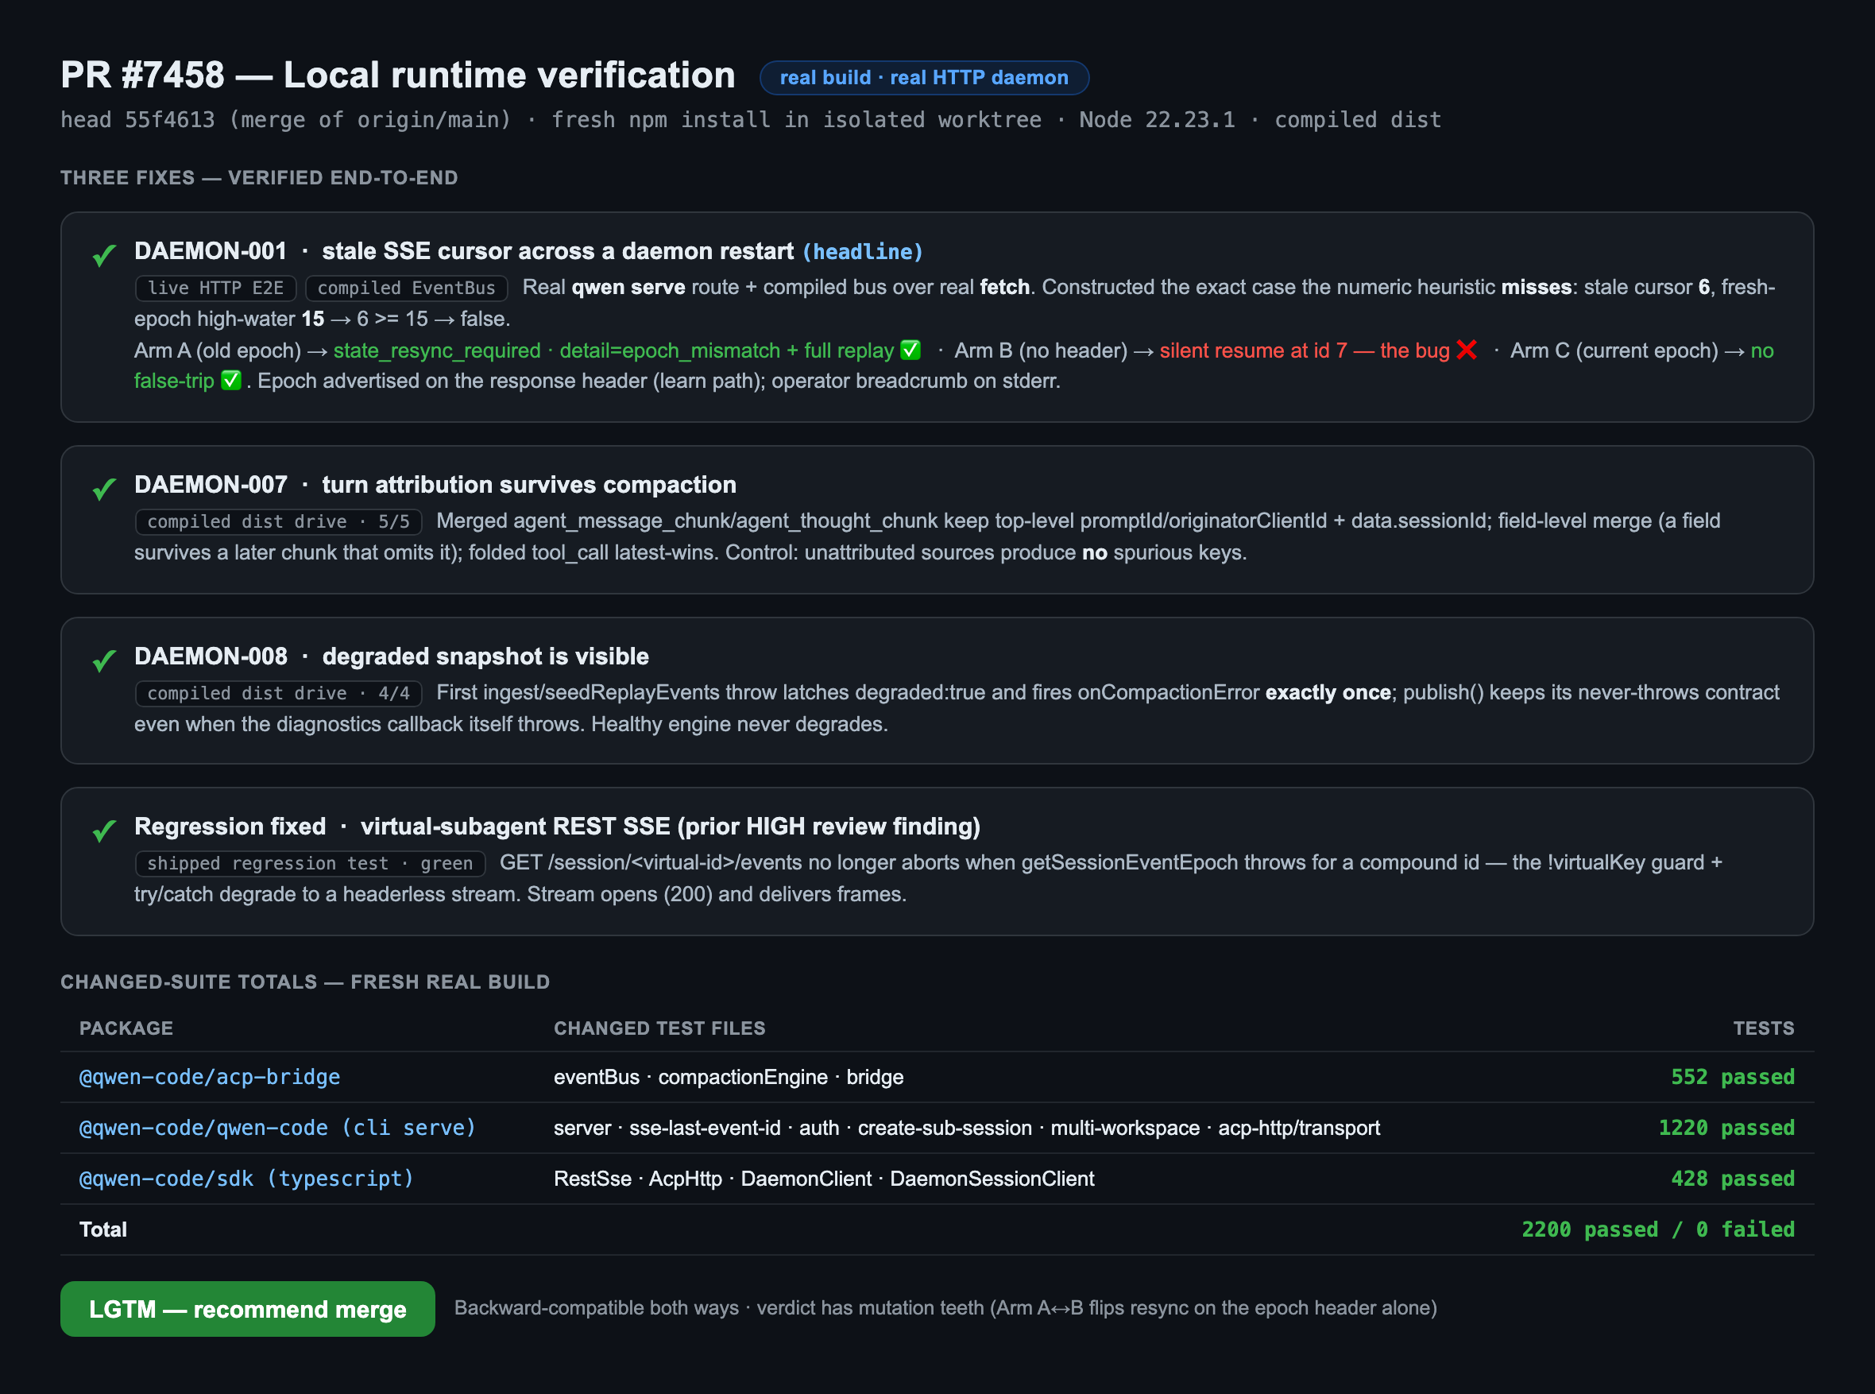Click the 'LGTM — recommend merge' button

247,1309
